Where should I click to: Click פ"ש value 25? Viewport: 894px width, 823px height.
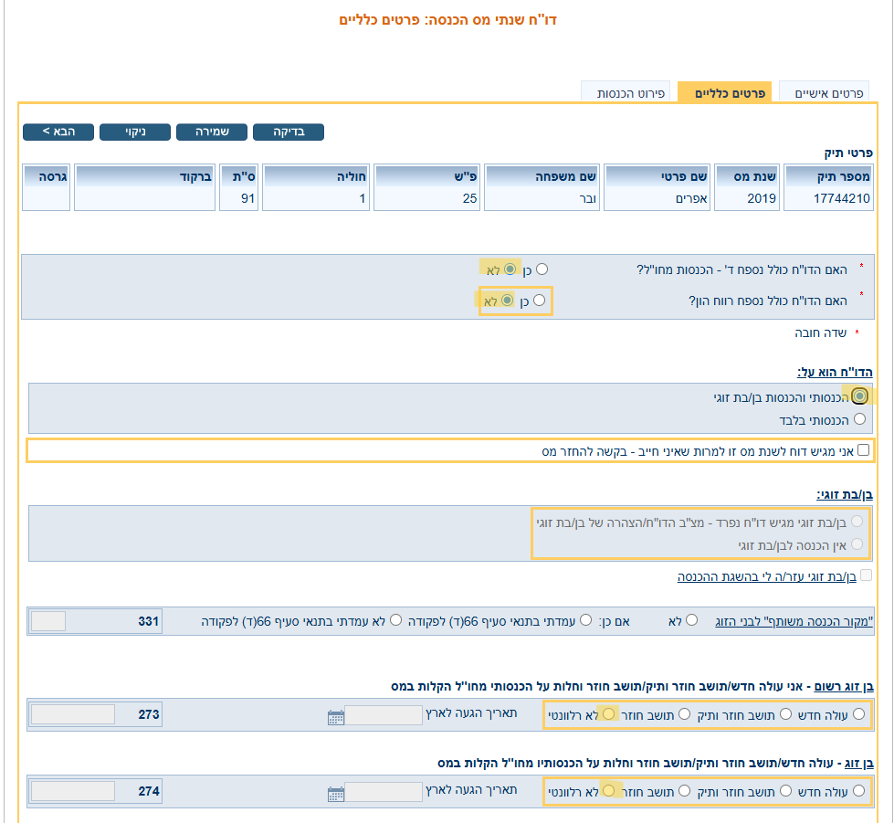click(469, 198)
